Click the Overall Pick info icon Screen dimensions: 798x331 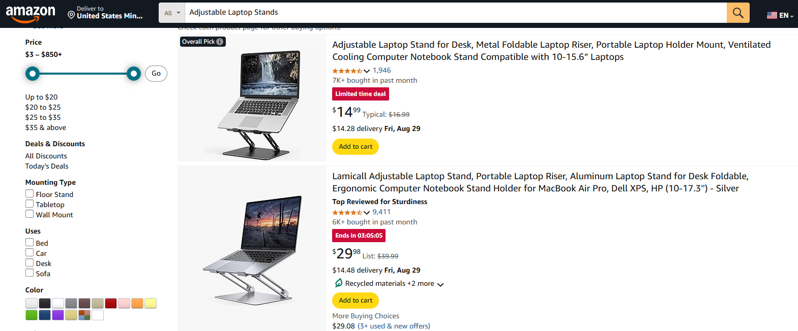click(x=220, y=41)
